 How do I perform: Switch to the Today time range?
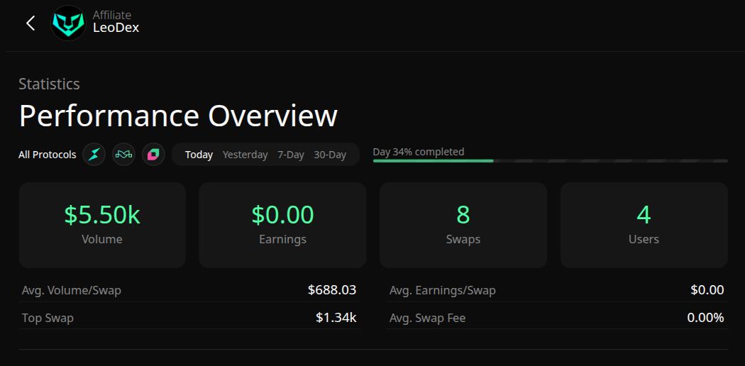click(199, 155)
